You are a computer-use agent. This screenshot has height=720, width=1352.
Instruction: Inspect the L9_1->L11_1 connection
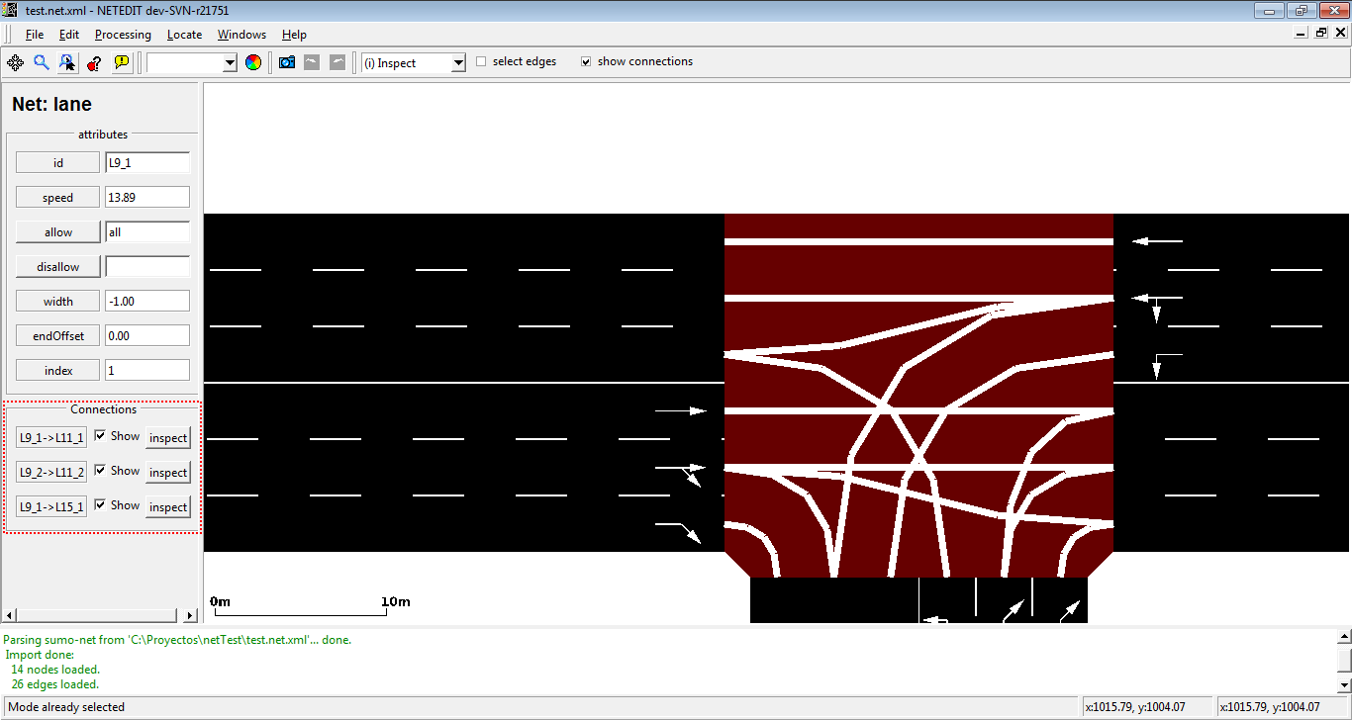[x=168, y=437]
